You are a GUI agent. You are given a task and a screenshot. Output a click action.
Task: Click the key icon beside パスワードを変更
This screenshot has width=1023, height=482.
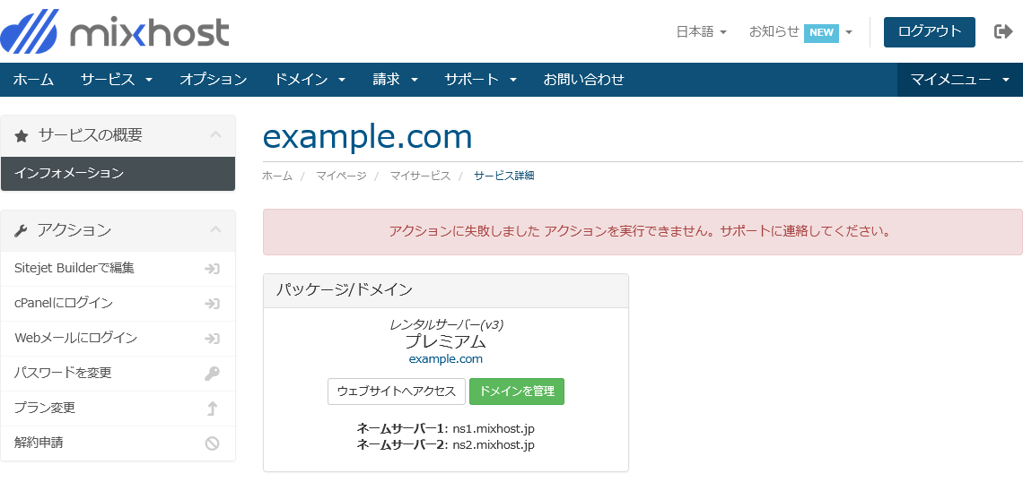tap(212, 374)
